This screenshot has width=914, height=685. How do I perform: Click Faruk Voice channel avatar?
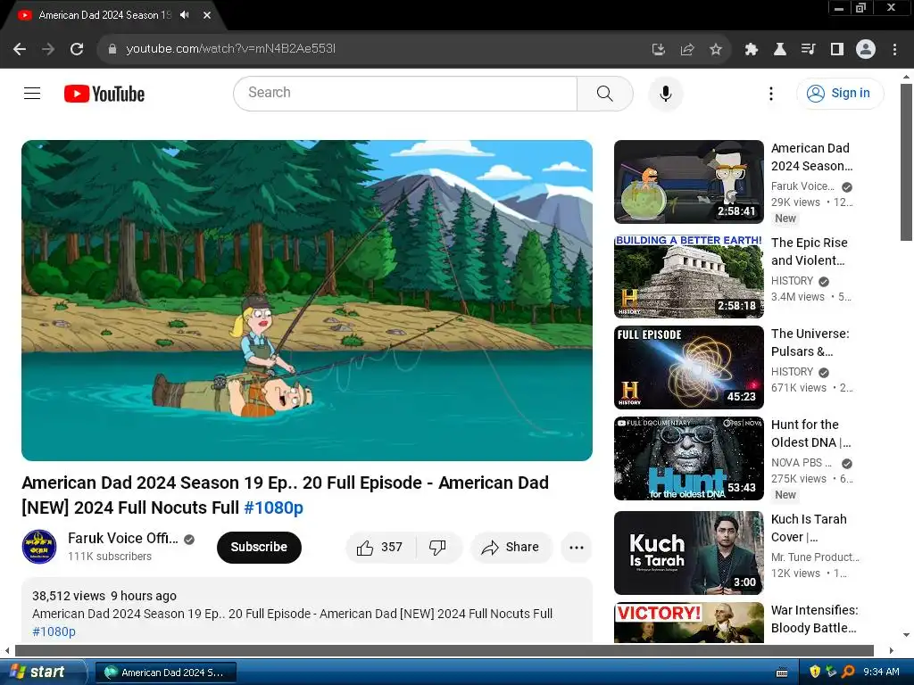[x=39, y=547]
